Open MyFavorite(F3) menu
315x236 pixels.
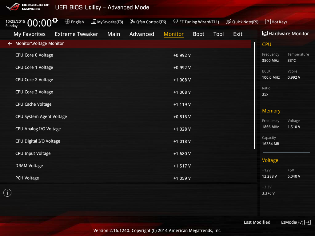point(110,22)
